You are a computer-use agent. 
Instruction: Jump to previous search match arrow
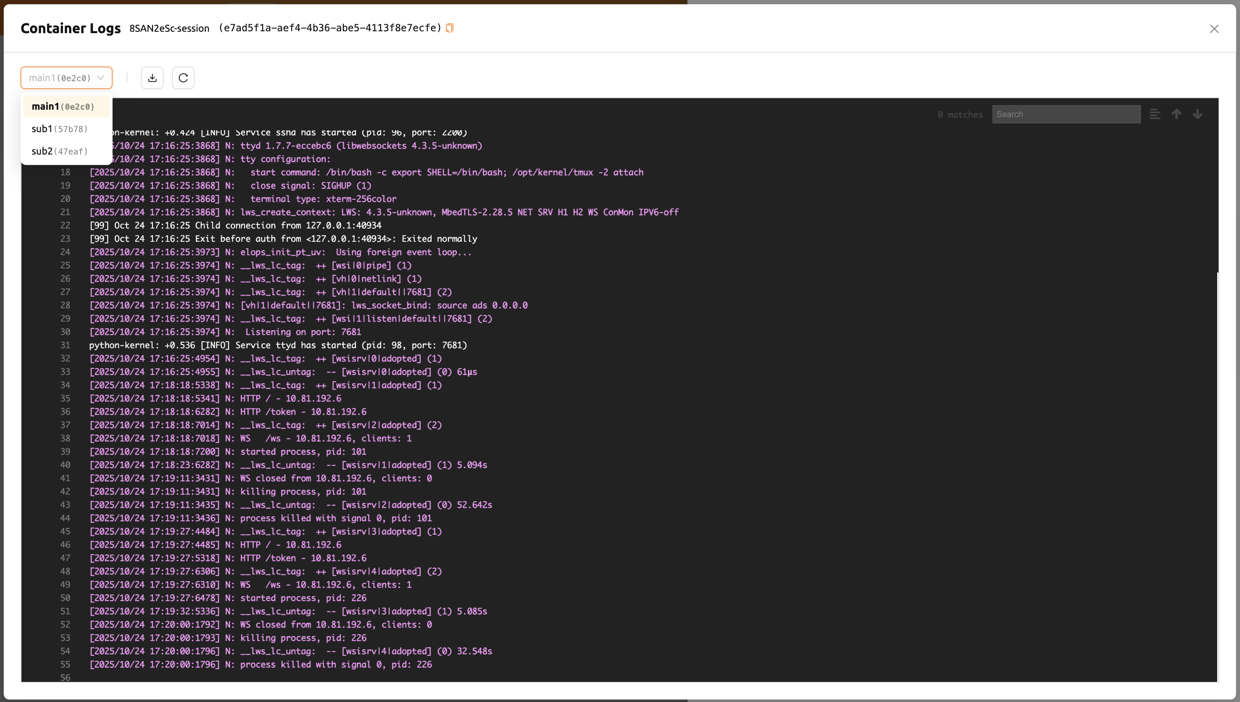1177,114
